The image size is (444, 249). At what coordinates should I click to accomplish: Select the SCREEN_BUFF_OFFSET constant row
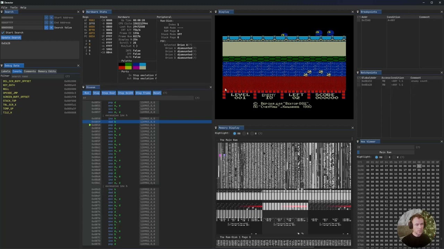[39, 97]
